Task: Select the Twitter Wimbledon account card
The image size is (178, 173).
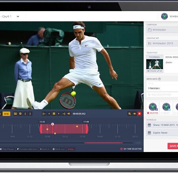Action: [x=166, y=108]
